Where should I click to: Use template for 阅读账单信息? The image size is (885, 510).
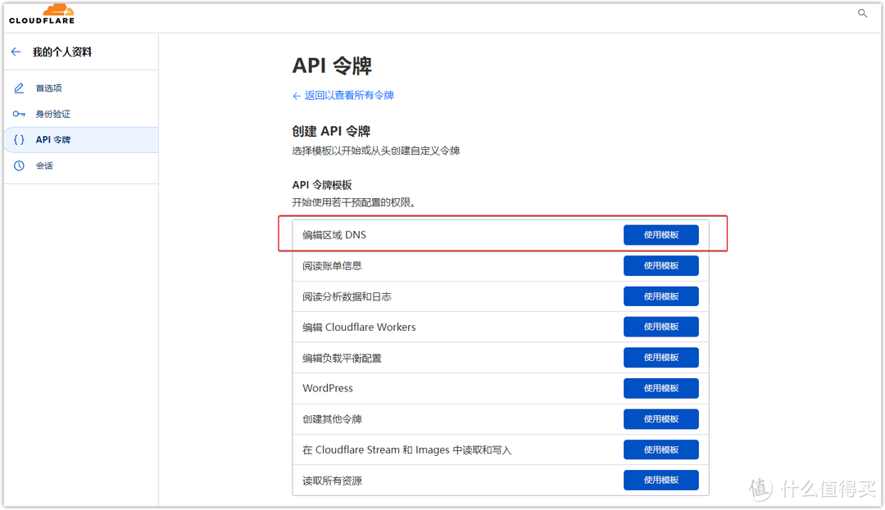[x=660, y=265]
